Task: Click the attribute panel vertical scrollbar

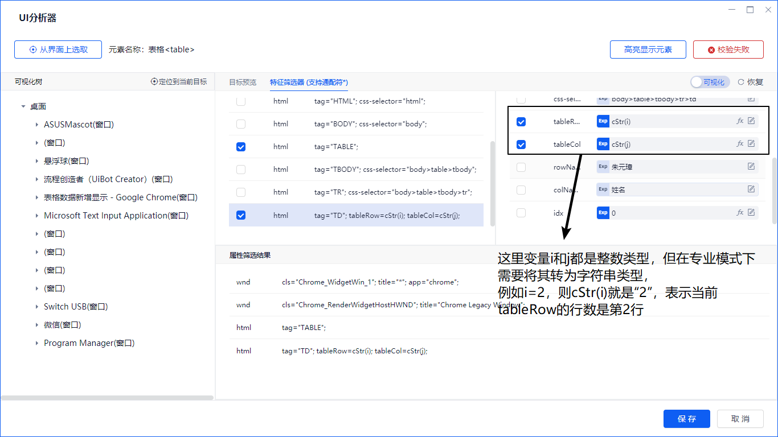Action: tap(775, 191)
